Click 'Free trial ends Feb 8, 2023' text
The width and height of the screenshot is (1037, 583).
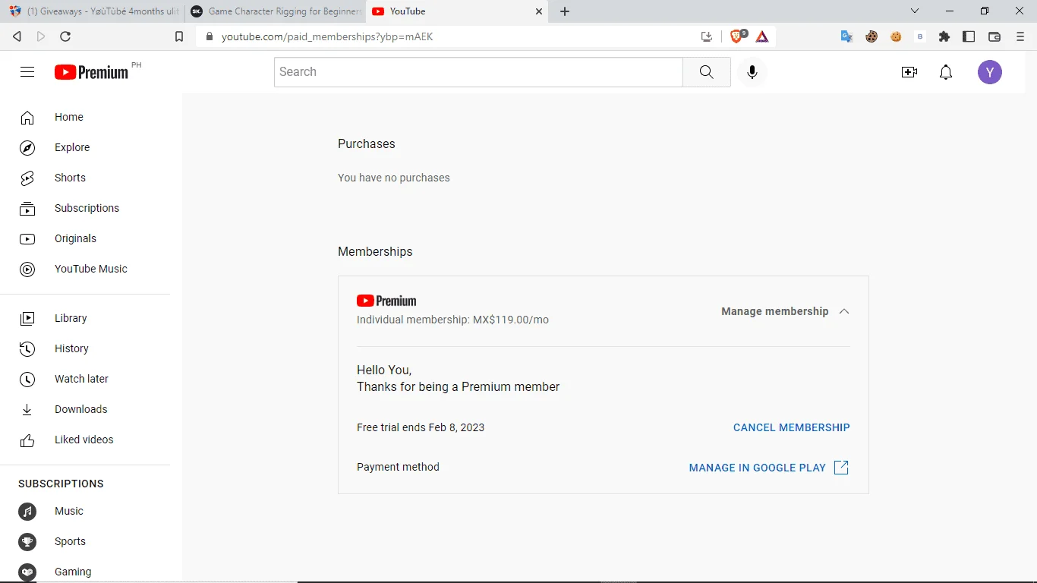[421, 427]
